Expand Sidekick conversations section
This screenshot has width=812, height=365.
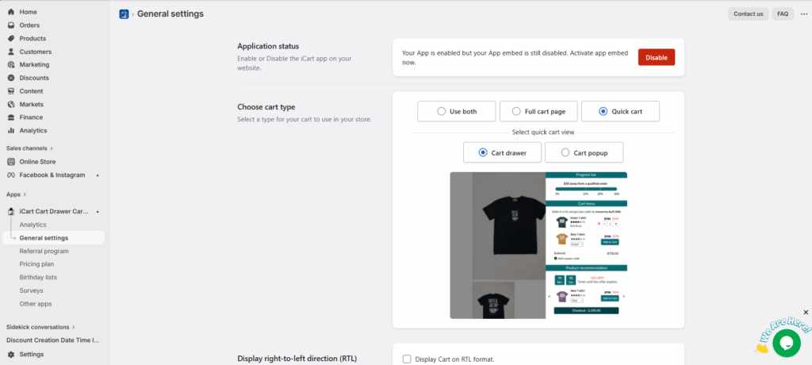click(x=74, y=327)
